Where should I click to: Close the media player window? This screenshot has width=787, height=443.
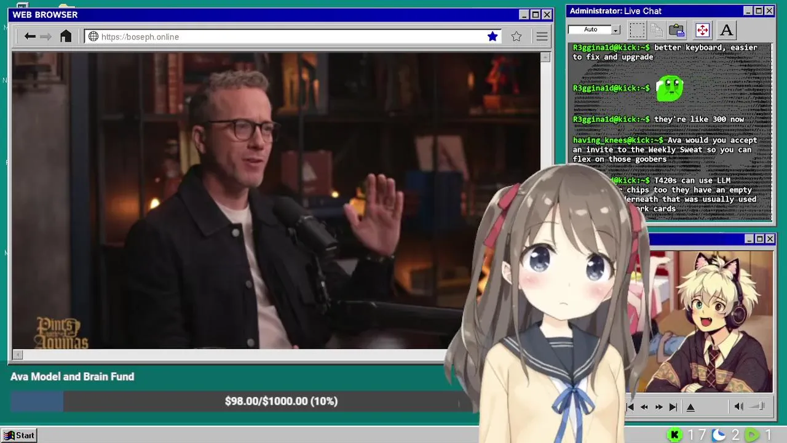(770, 239)
